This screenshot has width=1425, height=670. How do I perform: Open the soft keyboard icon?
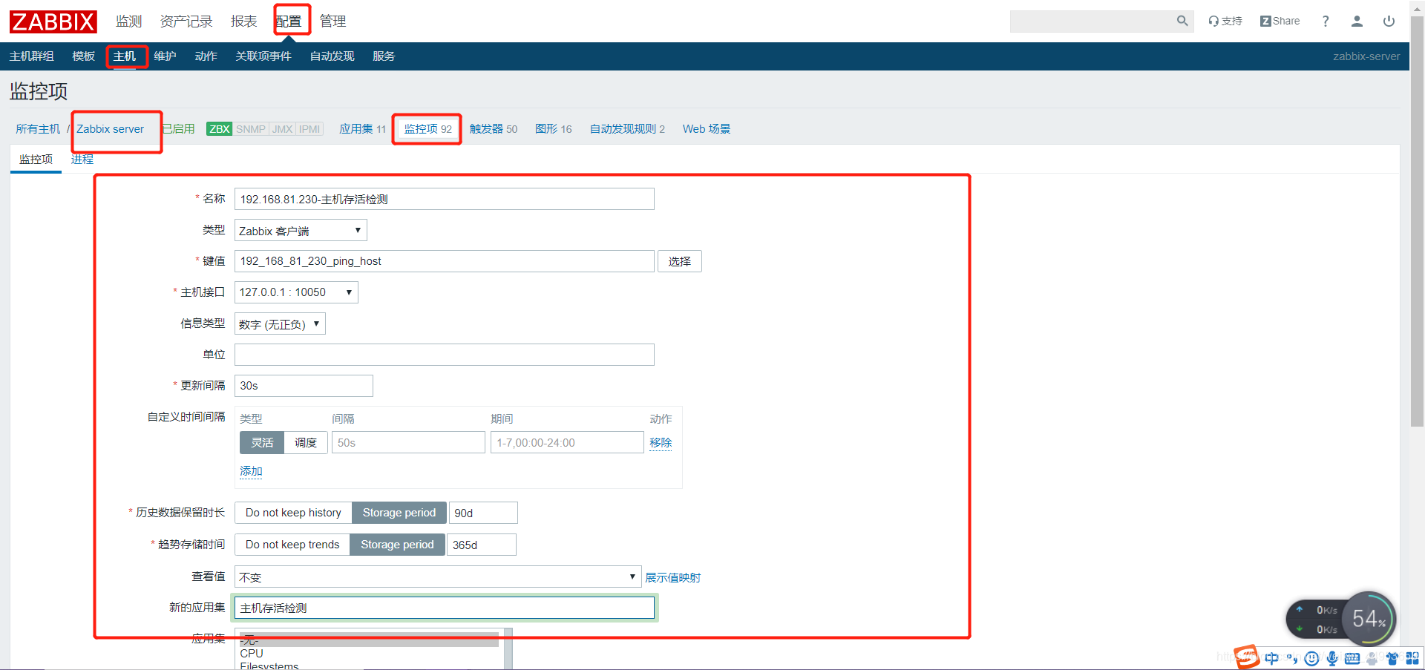tap(1352, 658)
